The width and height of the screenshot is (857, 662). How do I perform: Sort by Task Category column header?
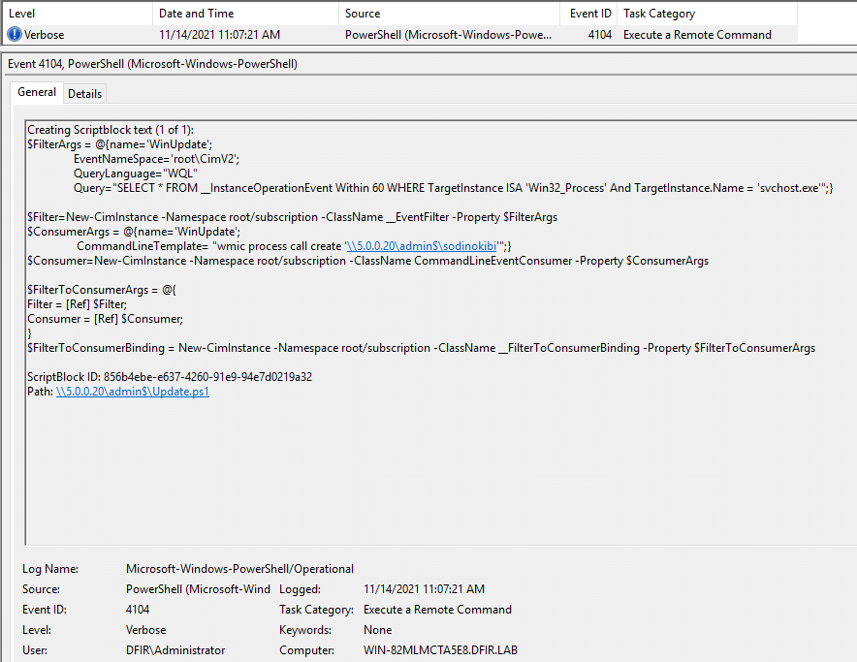click(708, 14)
